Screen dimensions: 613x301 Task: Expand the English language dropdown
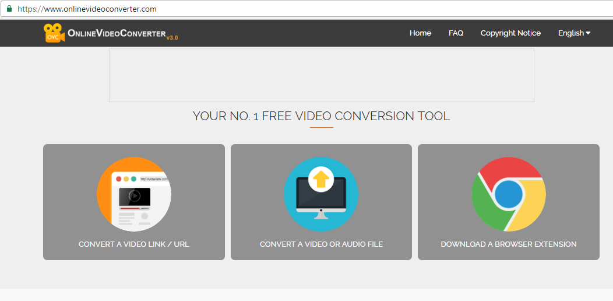574,33
